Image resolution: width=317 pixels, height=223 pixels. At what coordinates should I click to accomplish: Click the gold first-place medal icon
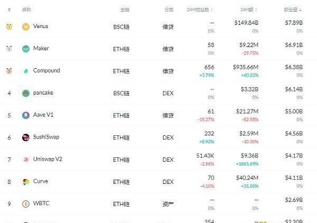coord(9,26)
